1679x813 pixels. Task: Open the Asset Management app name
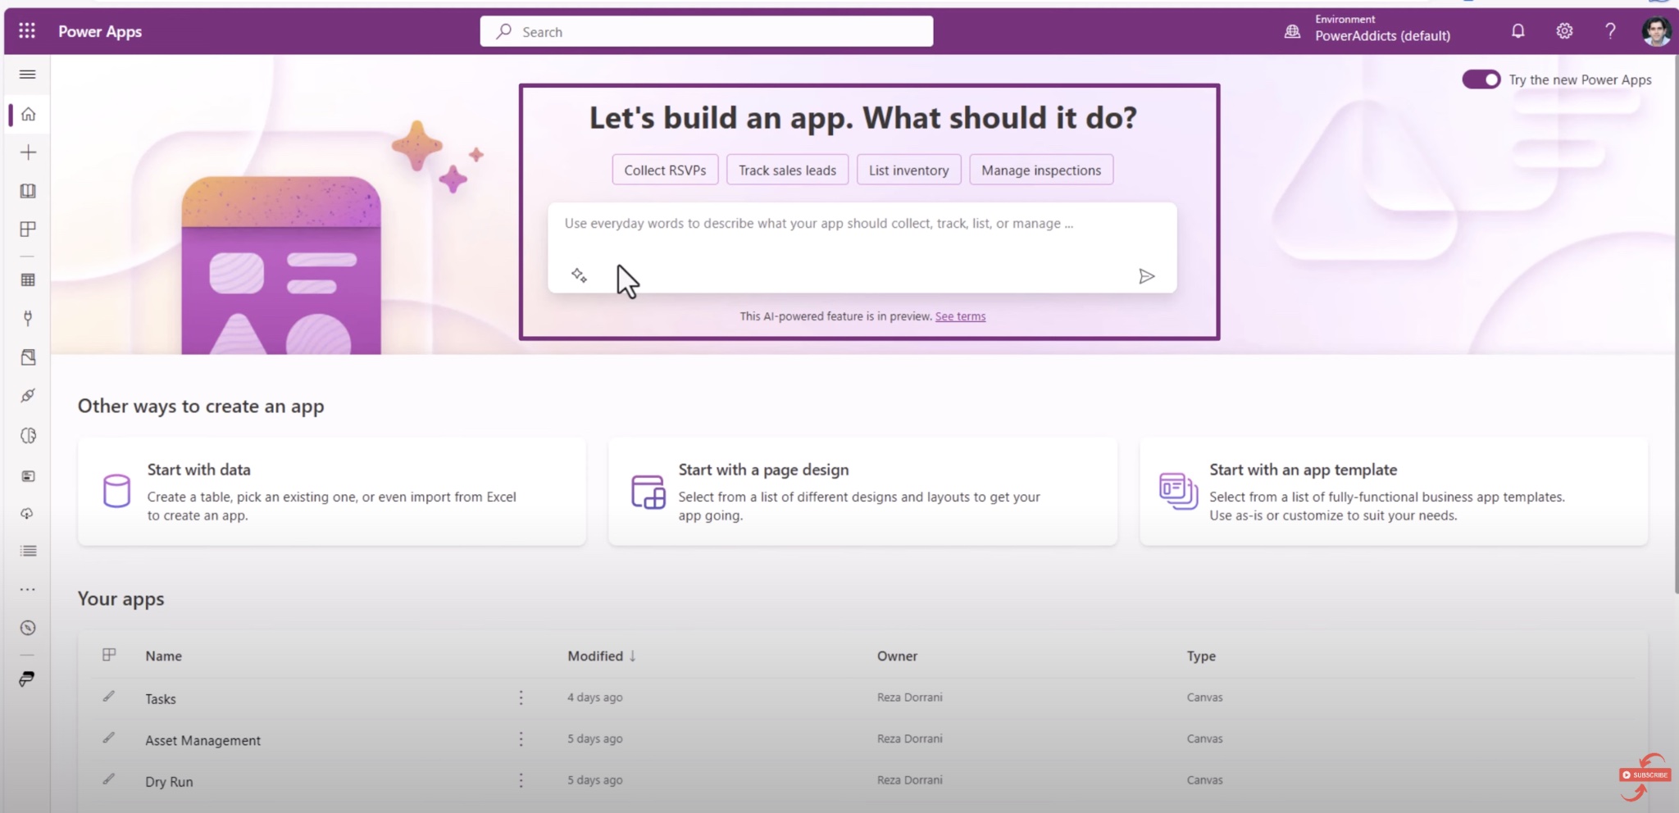[x=202, y=740]
